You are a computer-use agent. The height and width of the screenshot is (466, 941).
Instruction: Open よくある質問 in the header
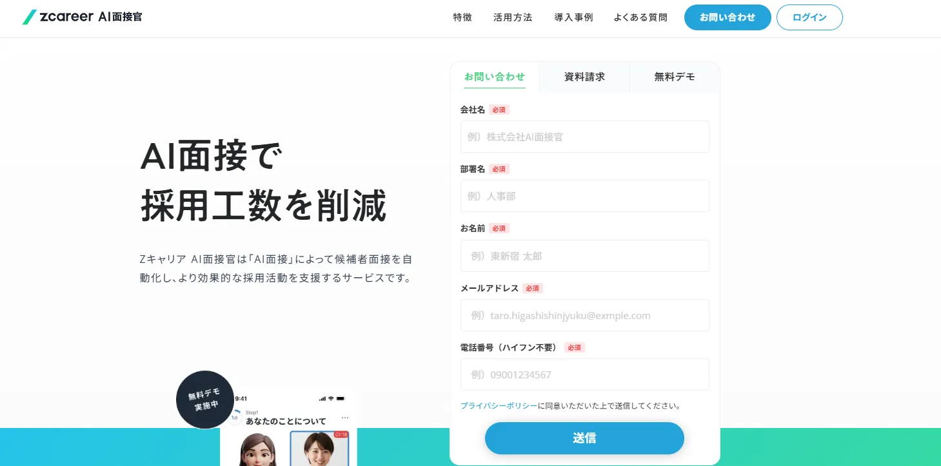[640, 17]
